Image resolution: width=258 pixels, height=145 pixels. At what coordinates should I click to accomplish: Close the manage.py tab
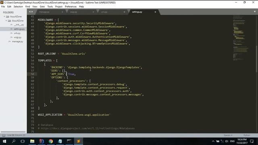coord(62,12)
